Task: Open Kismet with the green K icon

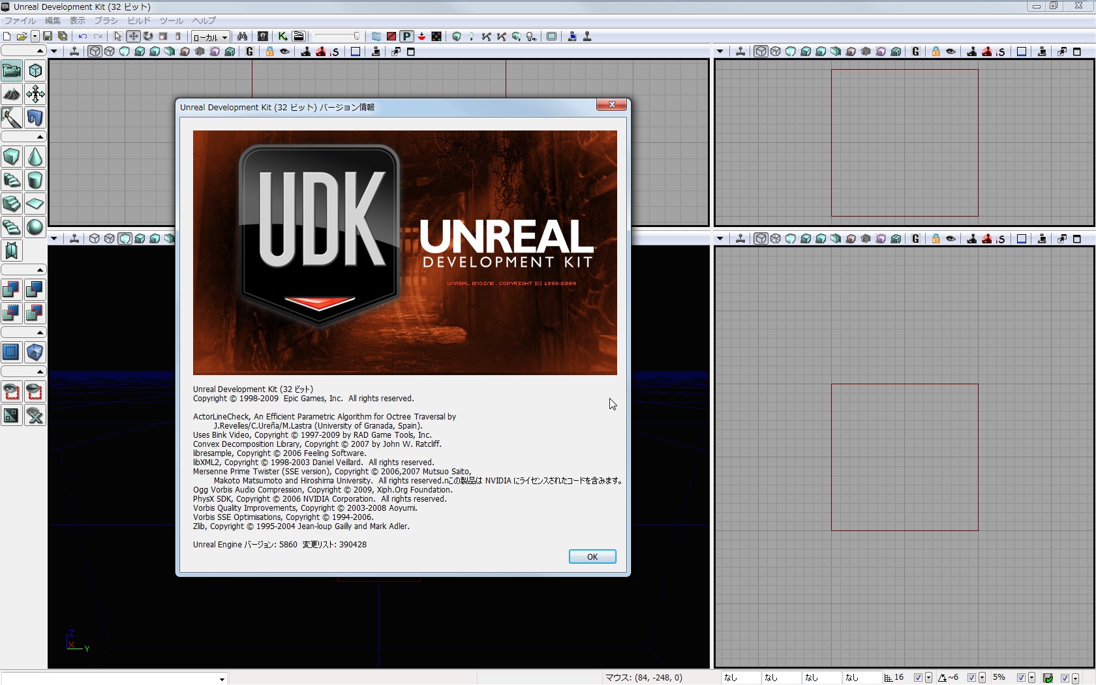Action: click(x=282, y=37)
